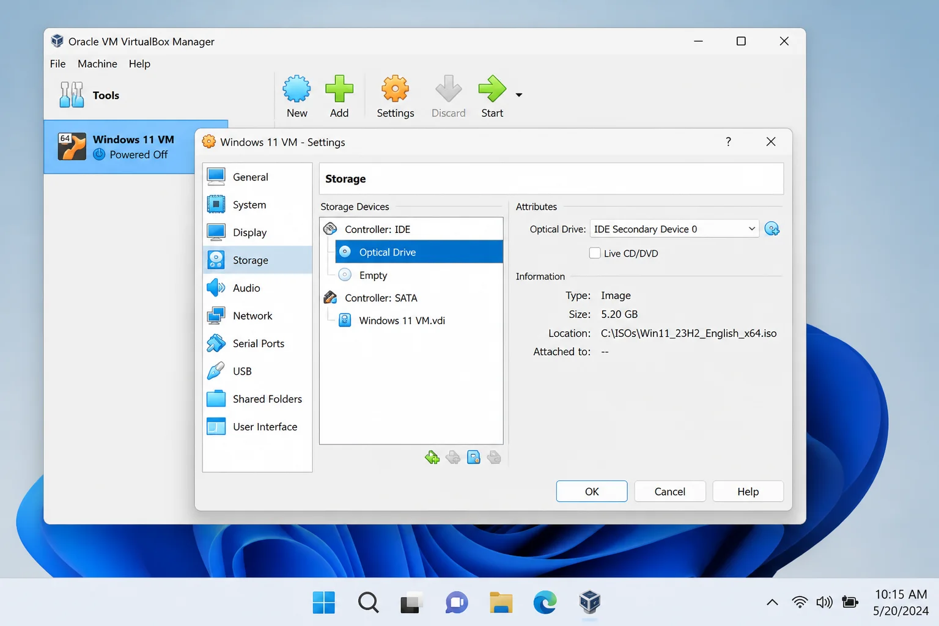Click the New machine toolbar icon
Screen dimensions: 939x626
click(x=296, y=97)
